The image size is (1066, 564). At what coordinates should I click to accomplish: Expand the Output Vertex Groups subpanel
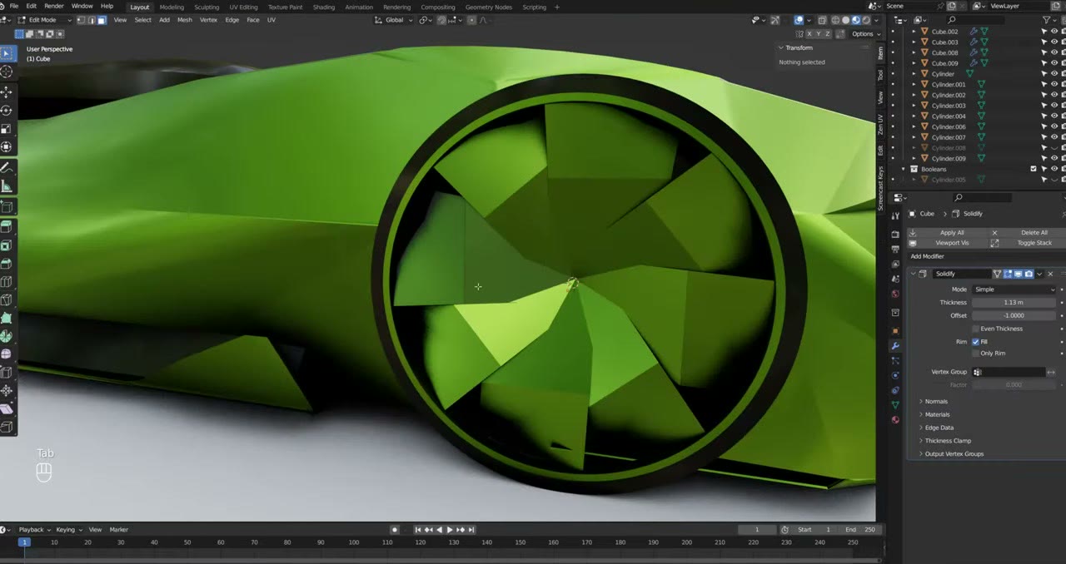click(x=954, y=454)
